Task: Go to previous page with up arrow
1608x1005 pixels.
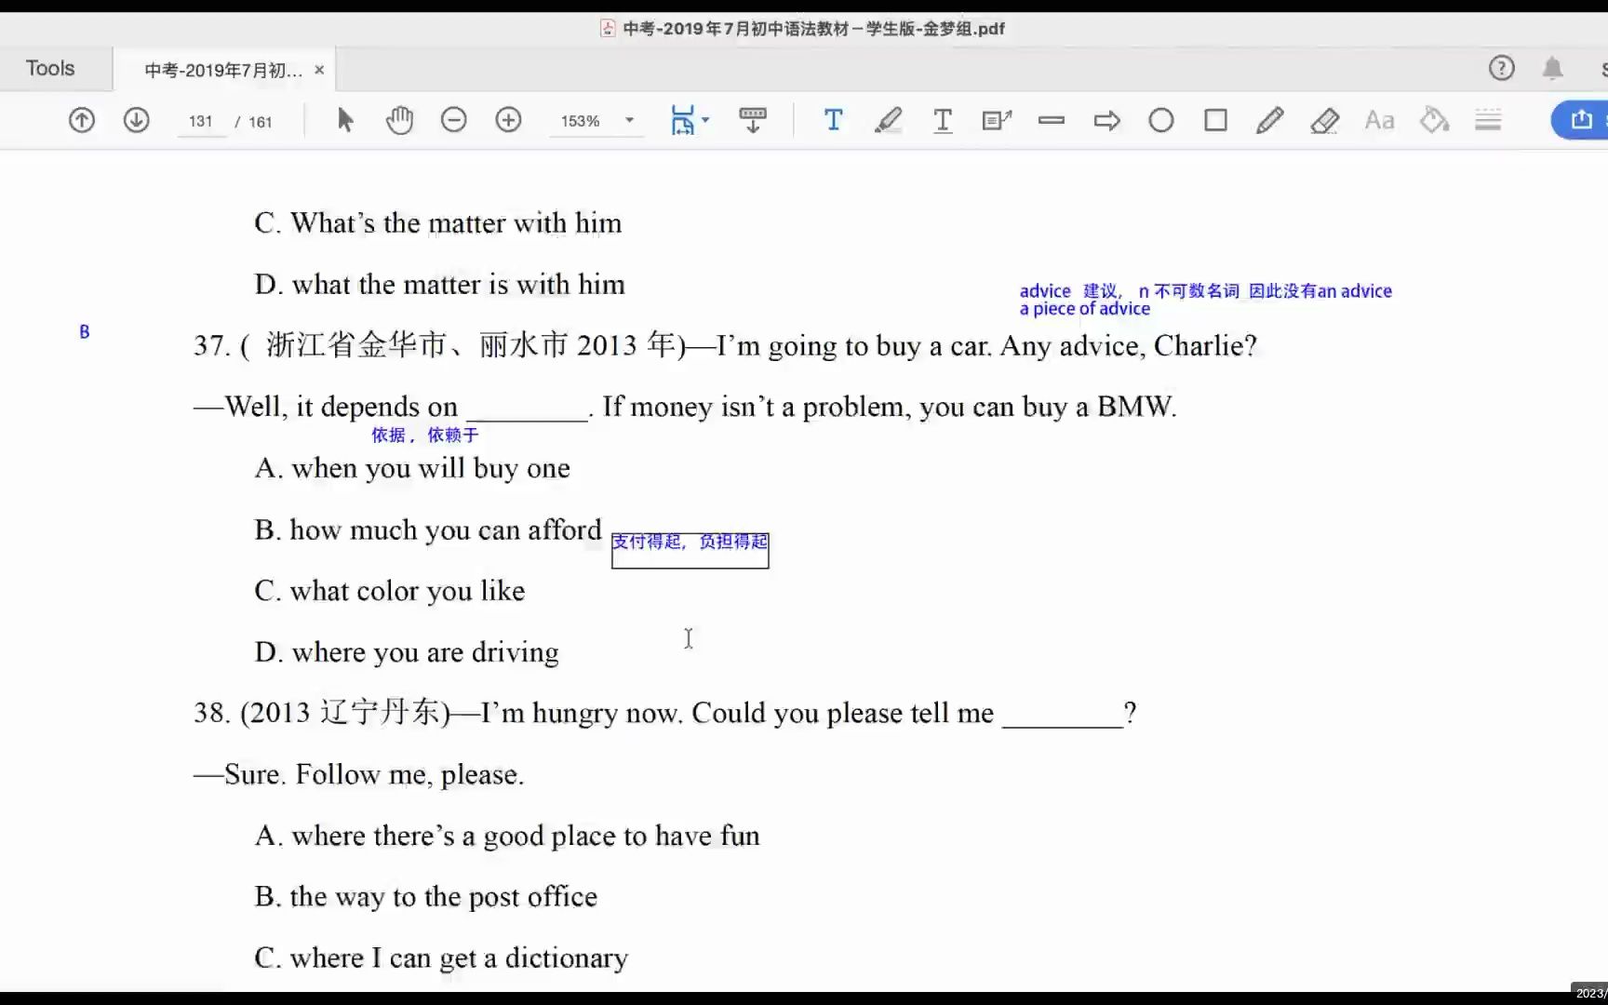Action: click(x=82, y=120)
